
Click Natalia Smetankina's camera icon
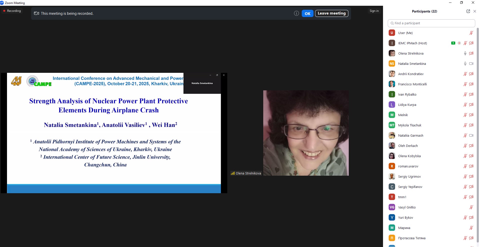[471, 64]
